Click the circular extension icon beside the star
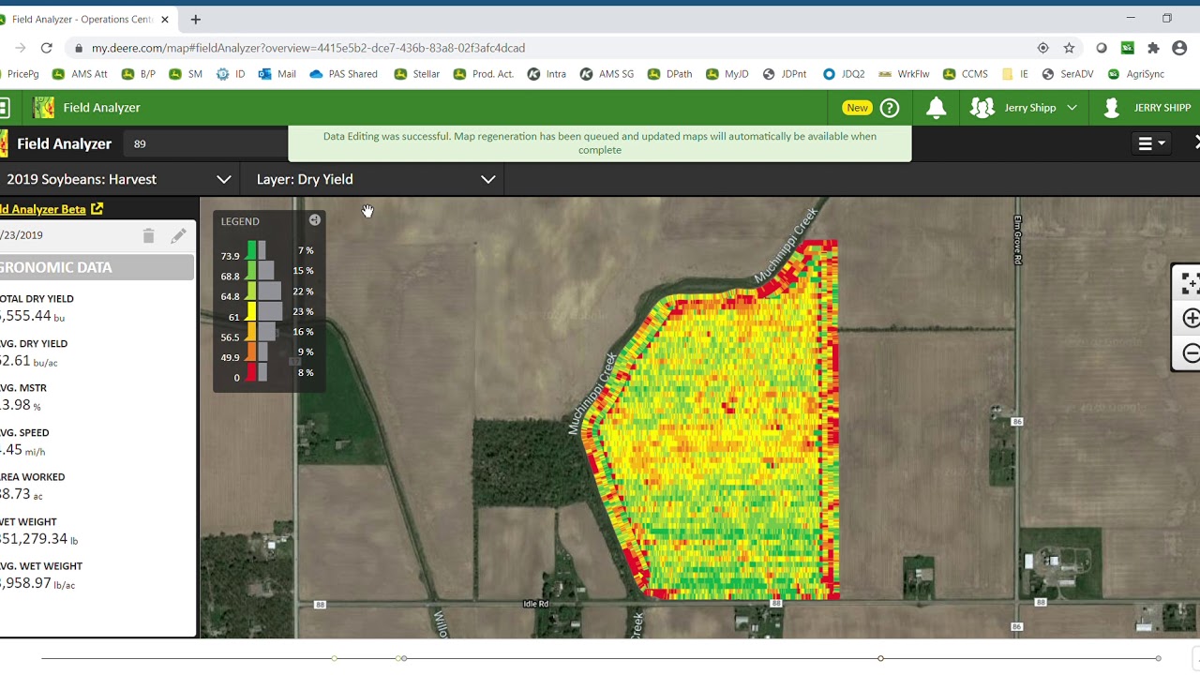1200x675 pixels. click(x=1102, y=48)
